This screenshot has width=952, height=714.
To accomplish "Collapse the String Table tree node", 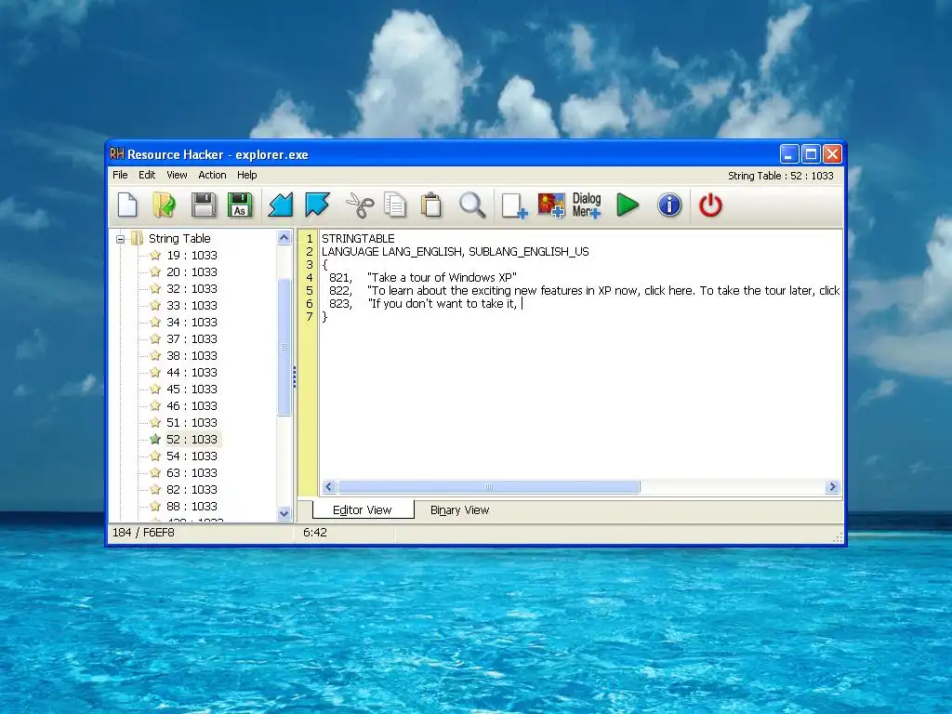I will coord(120,239).
